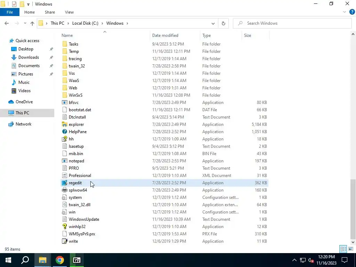
Task: Click the win configuration file icon
Action: click(64, 212)
